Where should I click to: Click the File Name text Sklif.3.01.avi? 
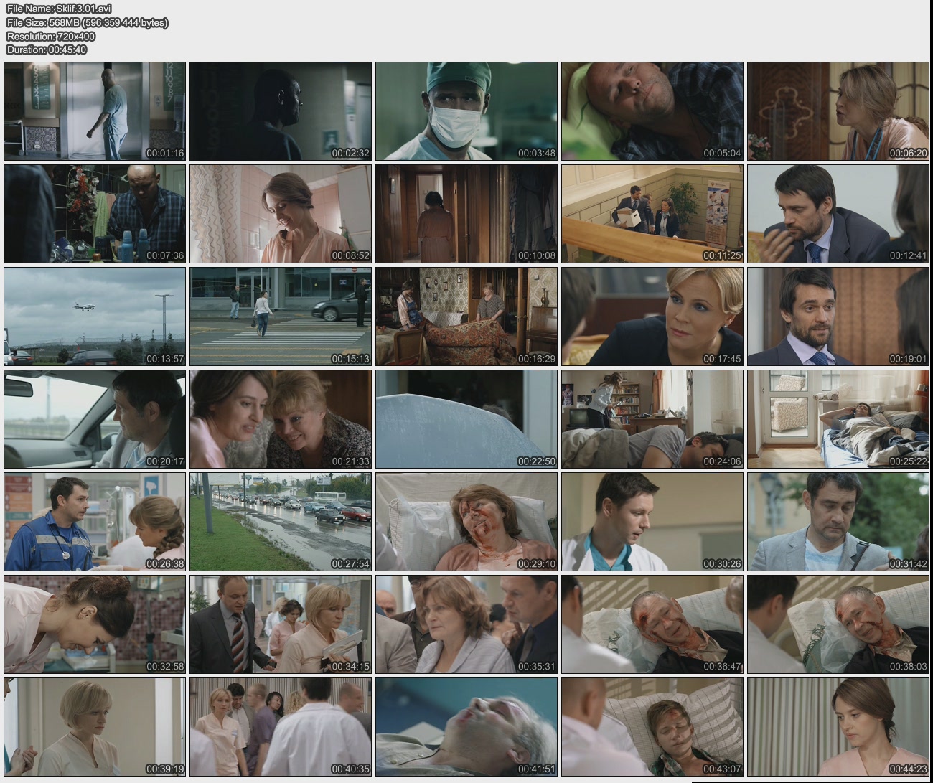point(59,9)
